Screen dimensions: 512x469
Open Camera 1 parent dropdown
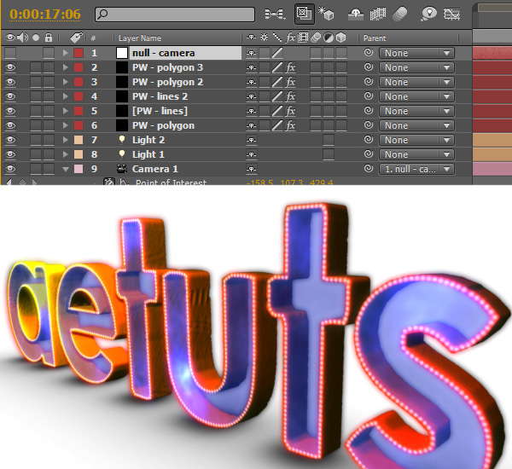[x=416, y=169]
